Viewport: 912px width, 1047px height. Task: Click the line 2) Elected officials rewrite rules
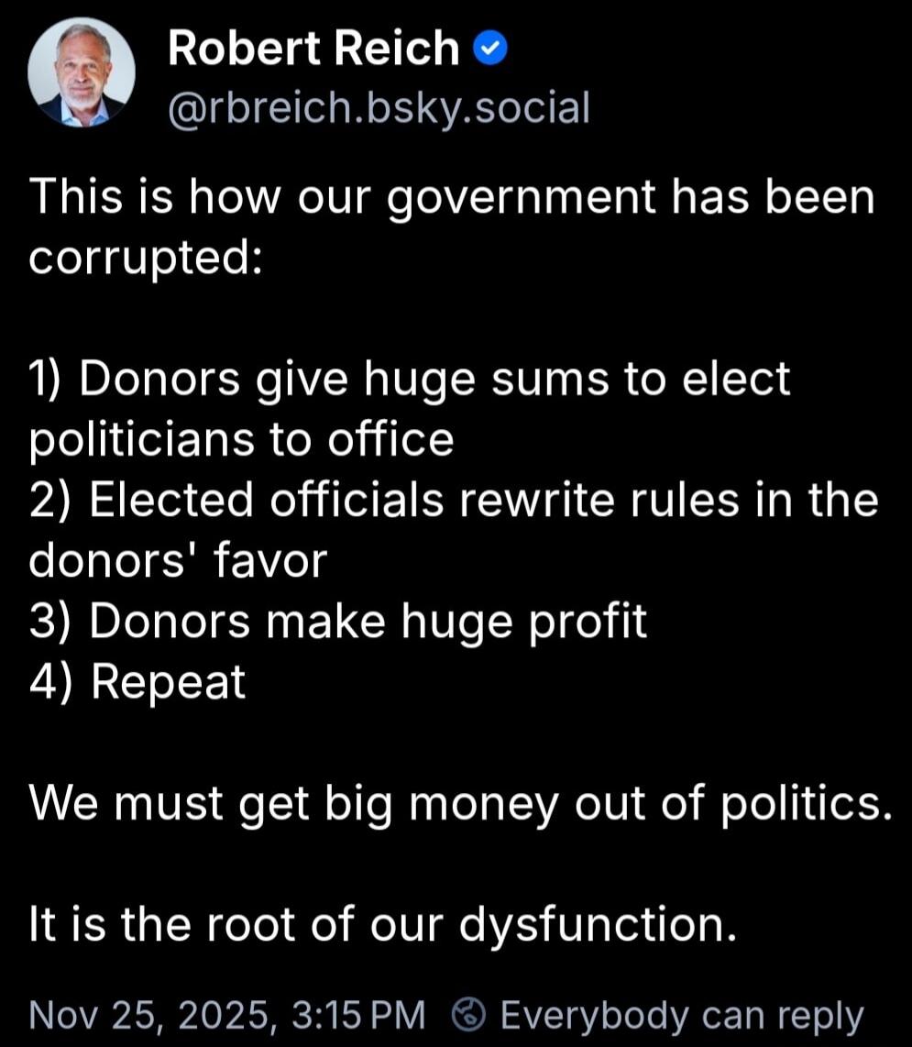pyautogui.click(x=452, y=499)
